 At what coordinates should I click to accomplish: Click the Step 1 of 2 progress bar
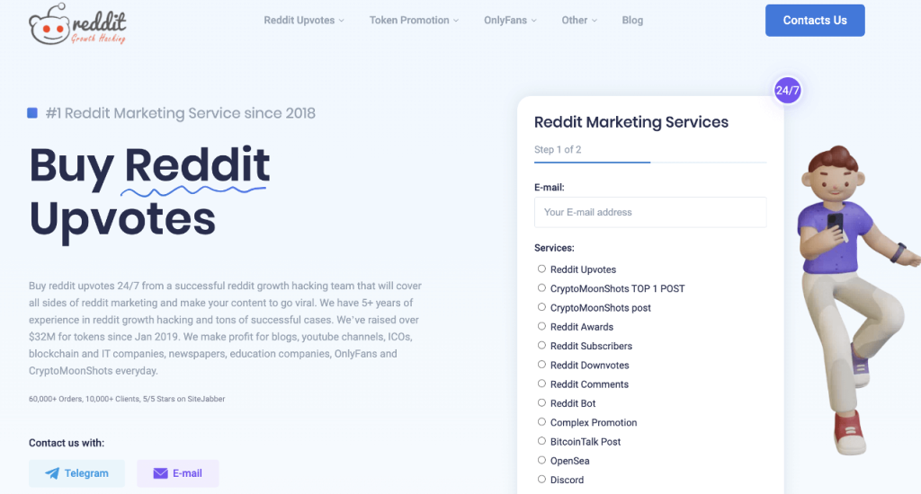click(x=650, y=162)
